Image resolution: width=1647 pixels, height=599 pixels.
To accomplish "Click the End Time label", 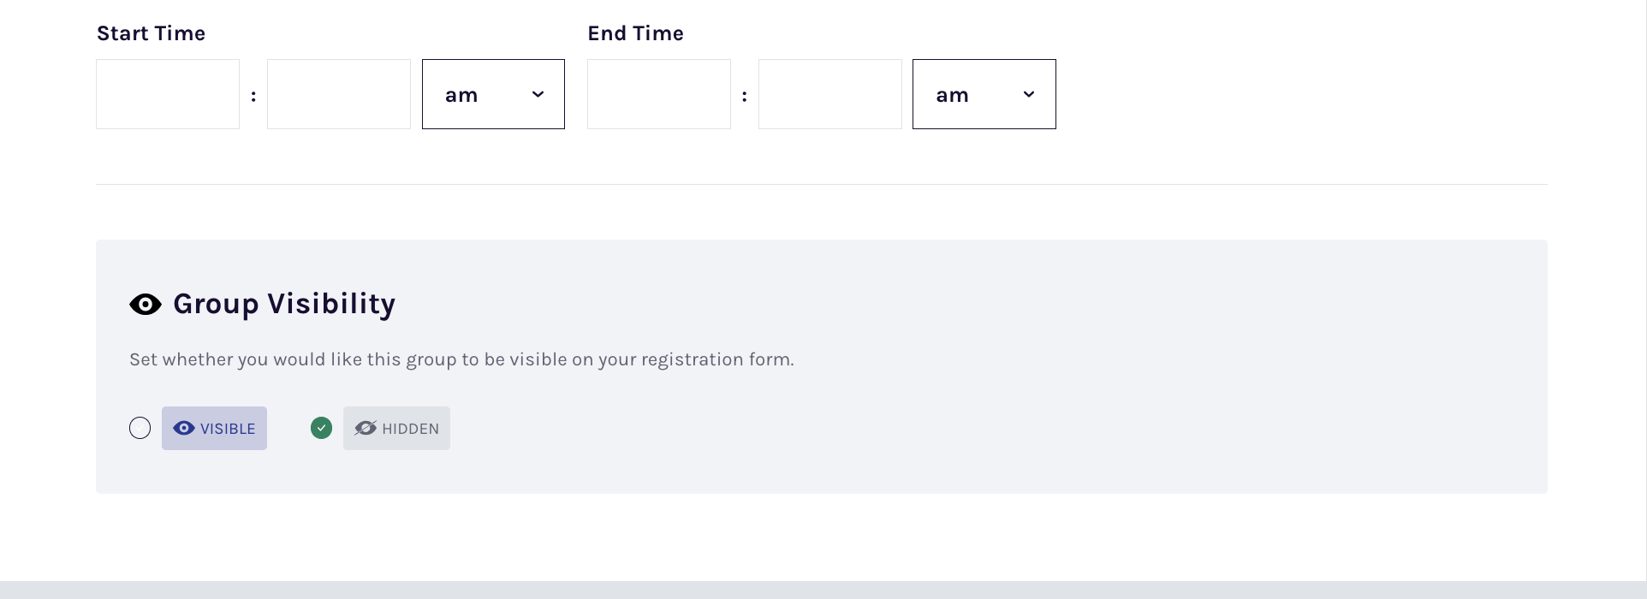I will tap(635, 33).
